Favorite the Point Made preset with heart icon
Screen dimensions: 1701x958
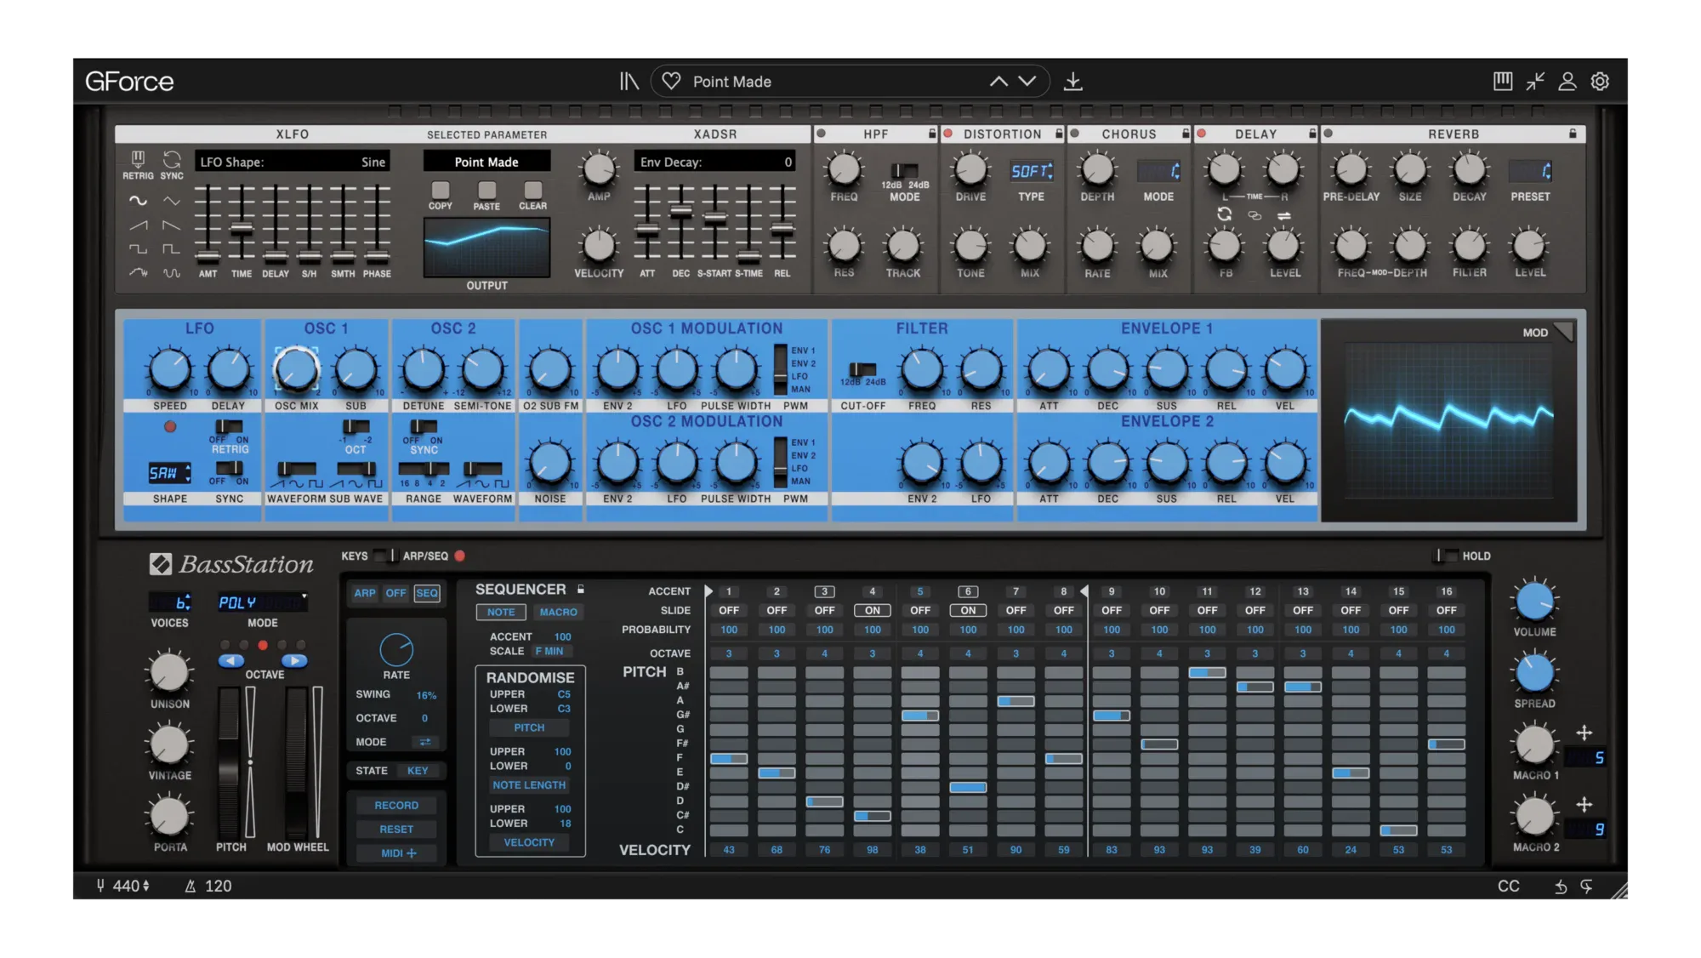tap(671, 81)
